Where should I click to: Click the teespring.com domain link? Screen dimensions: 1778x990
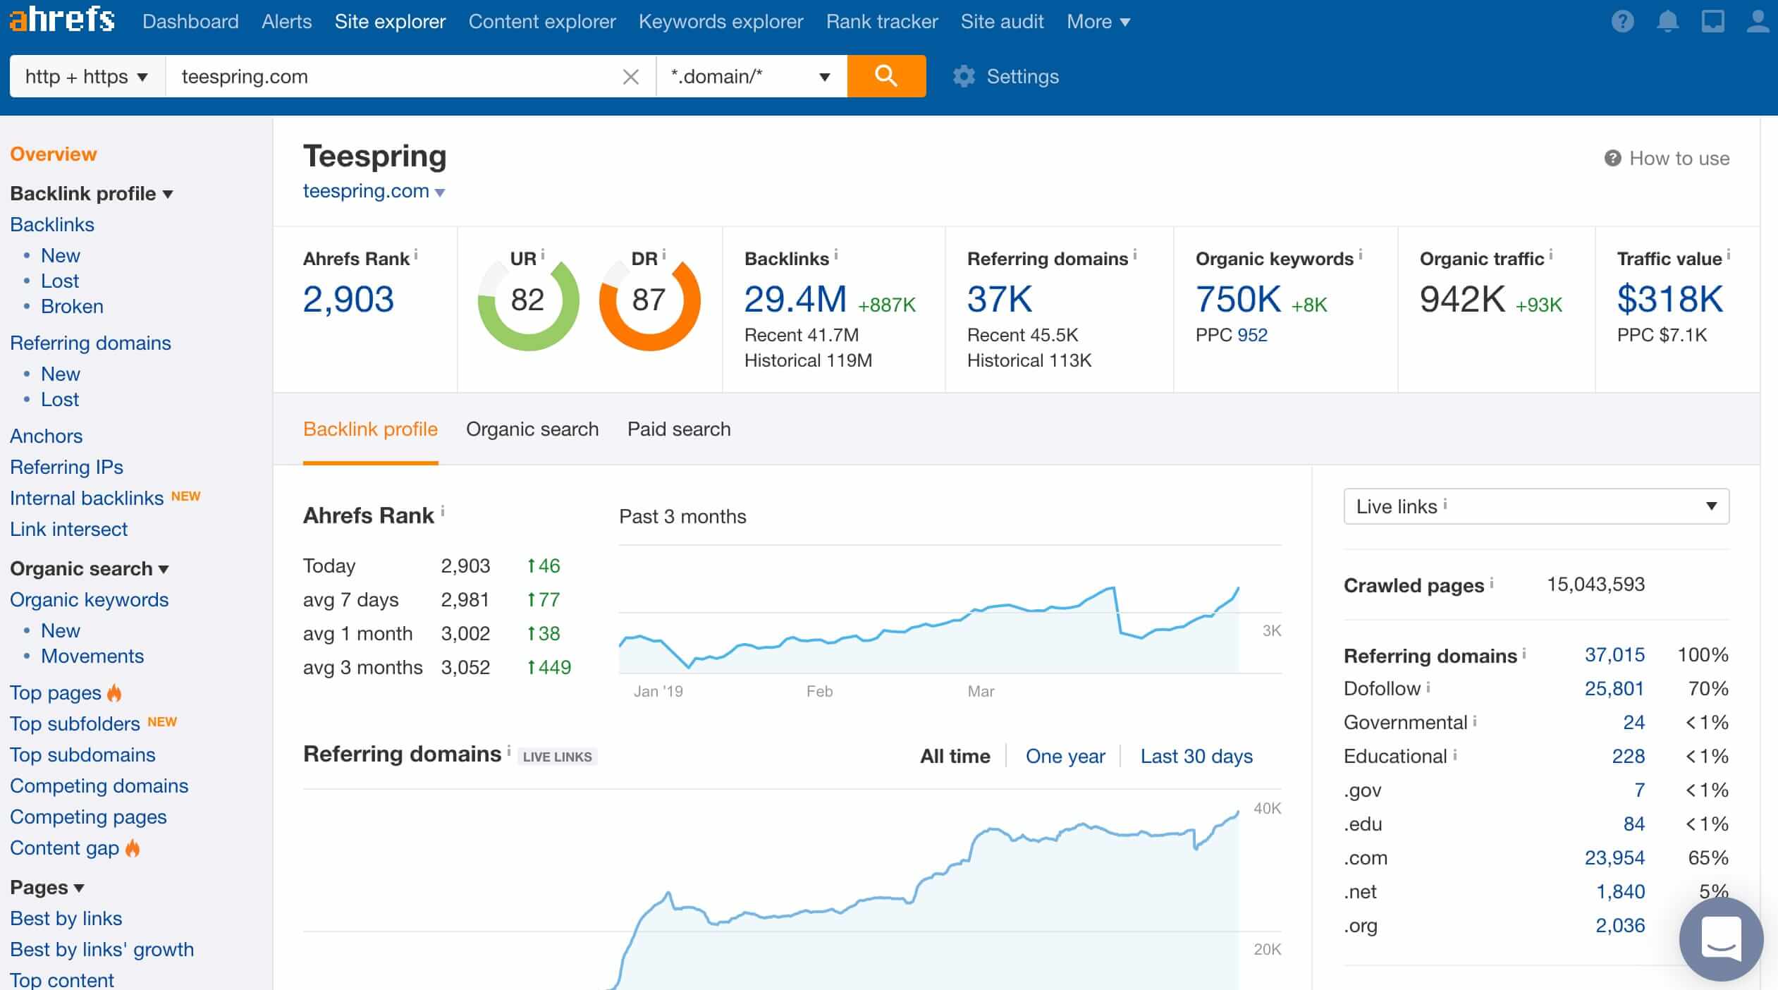[366, 190]
